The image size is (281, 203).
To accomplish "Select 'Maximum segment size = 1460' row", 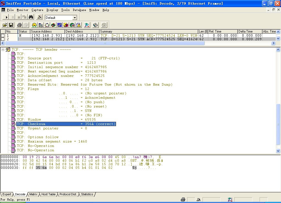I will pyautogui.click(x=52, y=141).
